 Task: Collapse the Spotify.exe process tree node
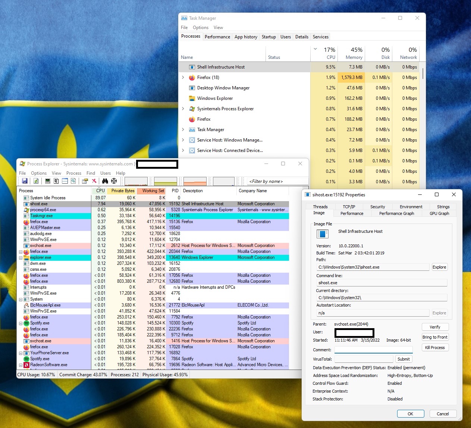(21, 323)
